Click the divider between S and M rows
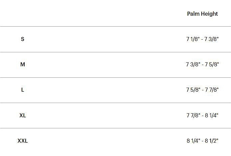 [x=115, y=52]
